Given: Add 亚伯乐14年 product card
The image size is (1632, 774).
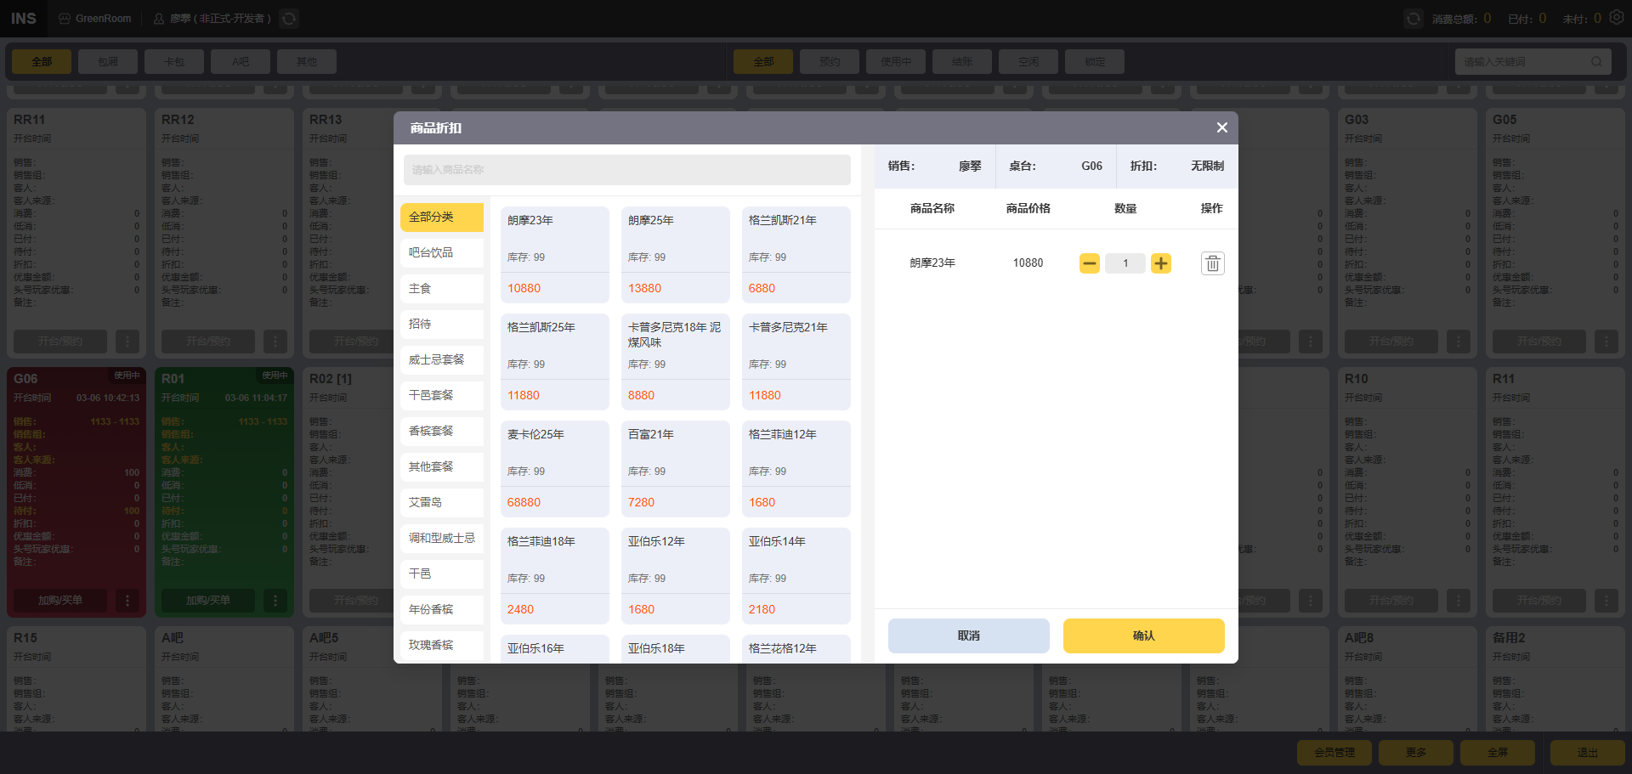Looking at the screenshot, I should point(796,576).
